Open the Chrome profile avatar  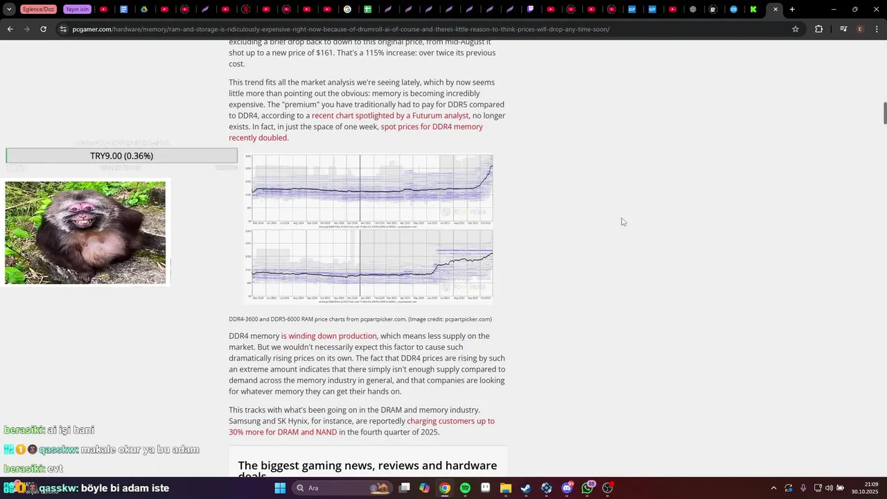click(860, 29)
